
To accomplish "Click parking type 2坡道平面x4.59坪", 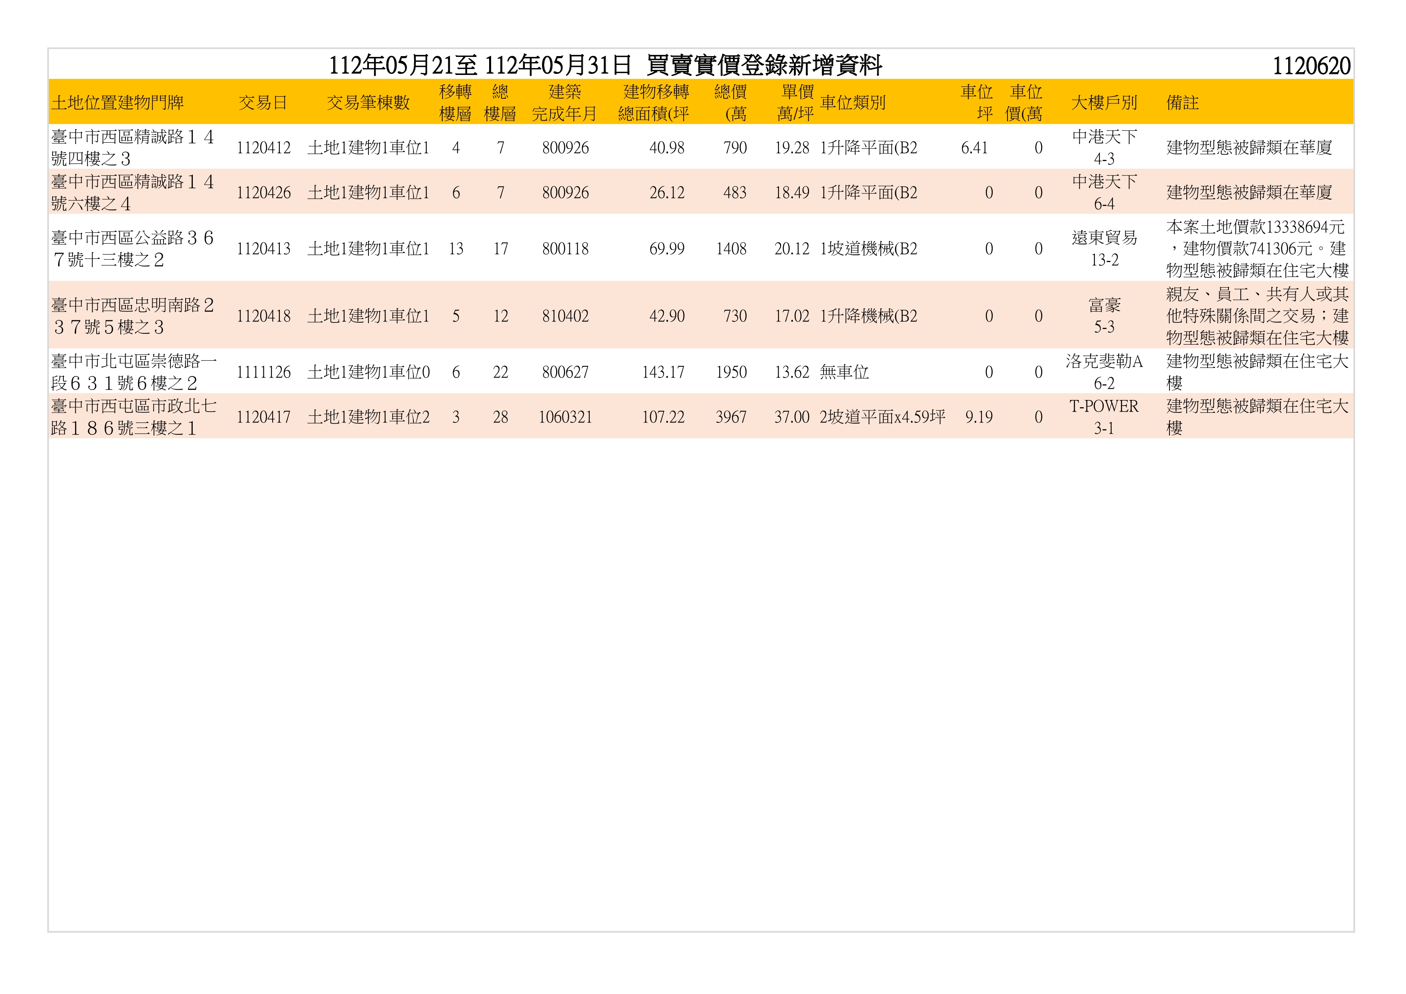I will coord(882,417).
